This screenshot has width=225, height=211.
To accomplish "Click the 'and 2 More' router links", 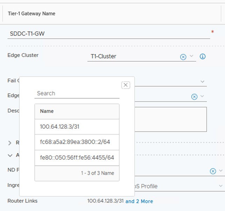I will click(139, 201).
